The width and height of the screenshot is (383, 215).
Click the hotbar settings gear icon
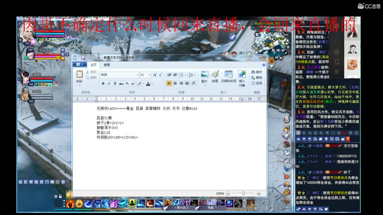(56, 196)
